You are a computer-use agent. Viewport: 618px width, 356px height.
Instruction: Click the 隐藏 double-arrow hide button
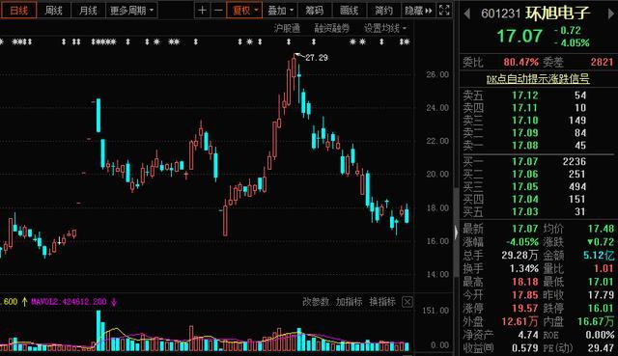point(418,11)
